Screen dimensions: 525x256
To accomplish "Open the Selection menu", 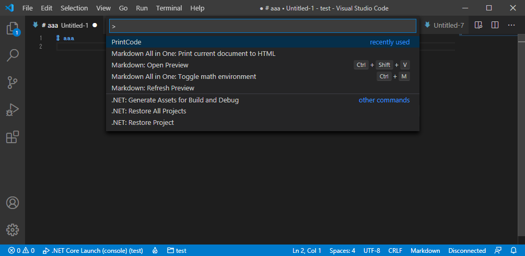I will (x=74, y=8).
